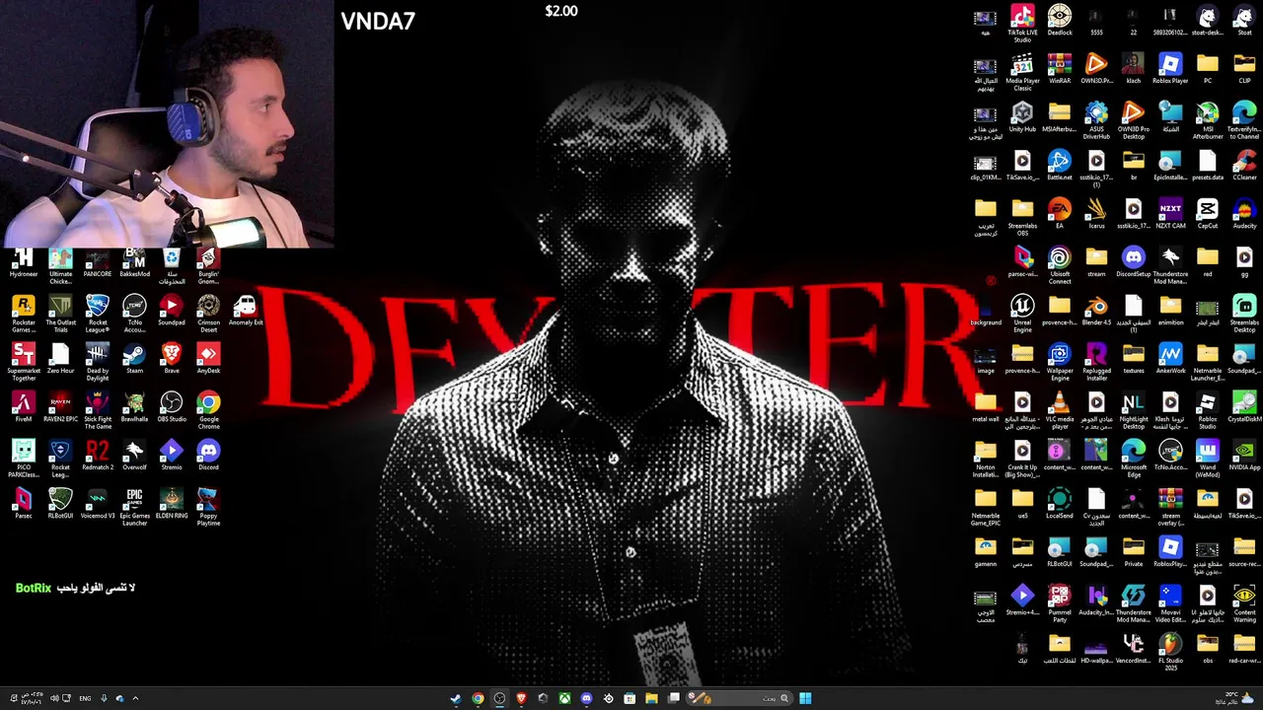Image resolution: width=1263 pixels, height=710 pixels.
Task: Launch CapCut from the desktop
Action: [1208, 214]
